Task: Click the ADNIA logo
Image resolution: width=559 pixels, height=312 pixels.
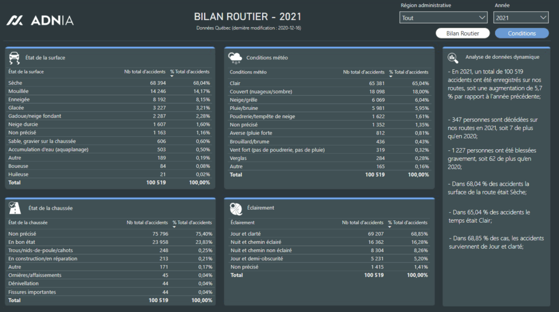Action: point(40,21)
